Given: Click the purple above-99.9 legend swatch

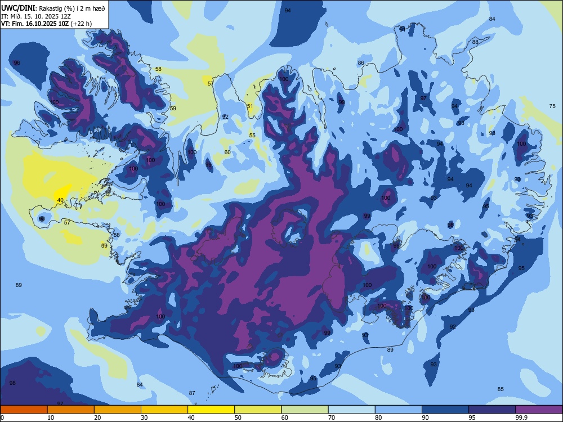Looking at the screenshot, I should (x=539, y=410).
